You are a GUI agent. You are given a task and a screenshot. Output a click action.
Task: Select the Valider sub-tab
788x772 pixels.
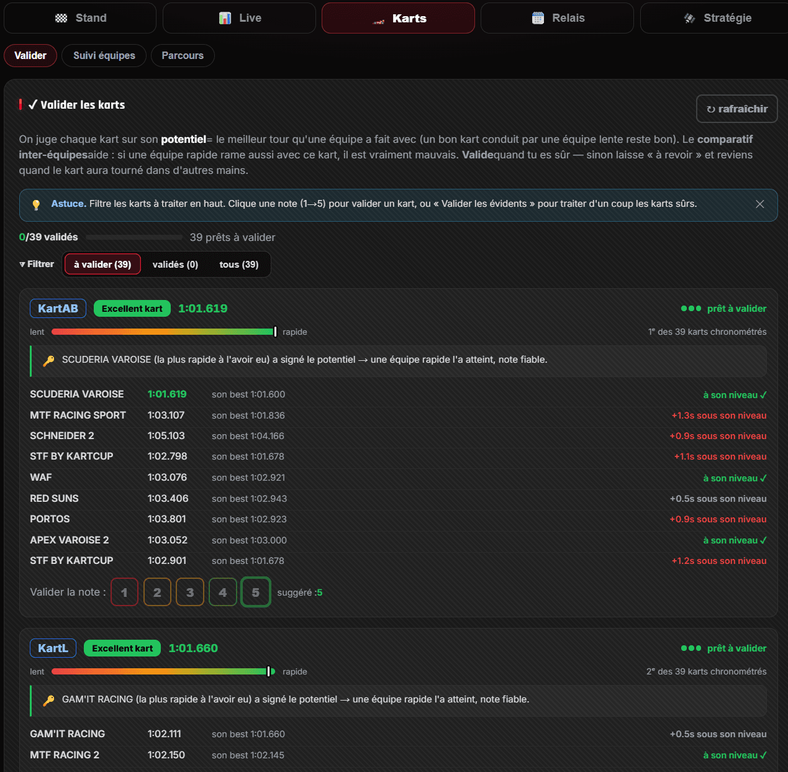30,55
